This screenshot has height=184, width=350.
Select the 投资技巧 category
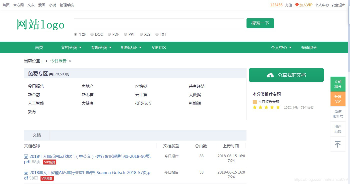coord(143,103)
